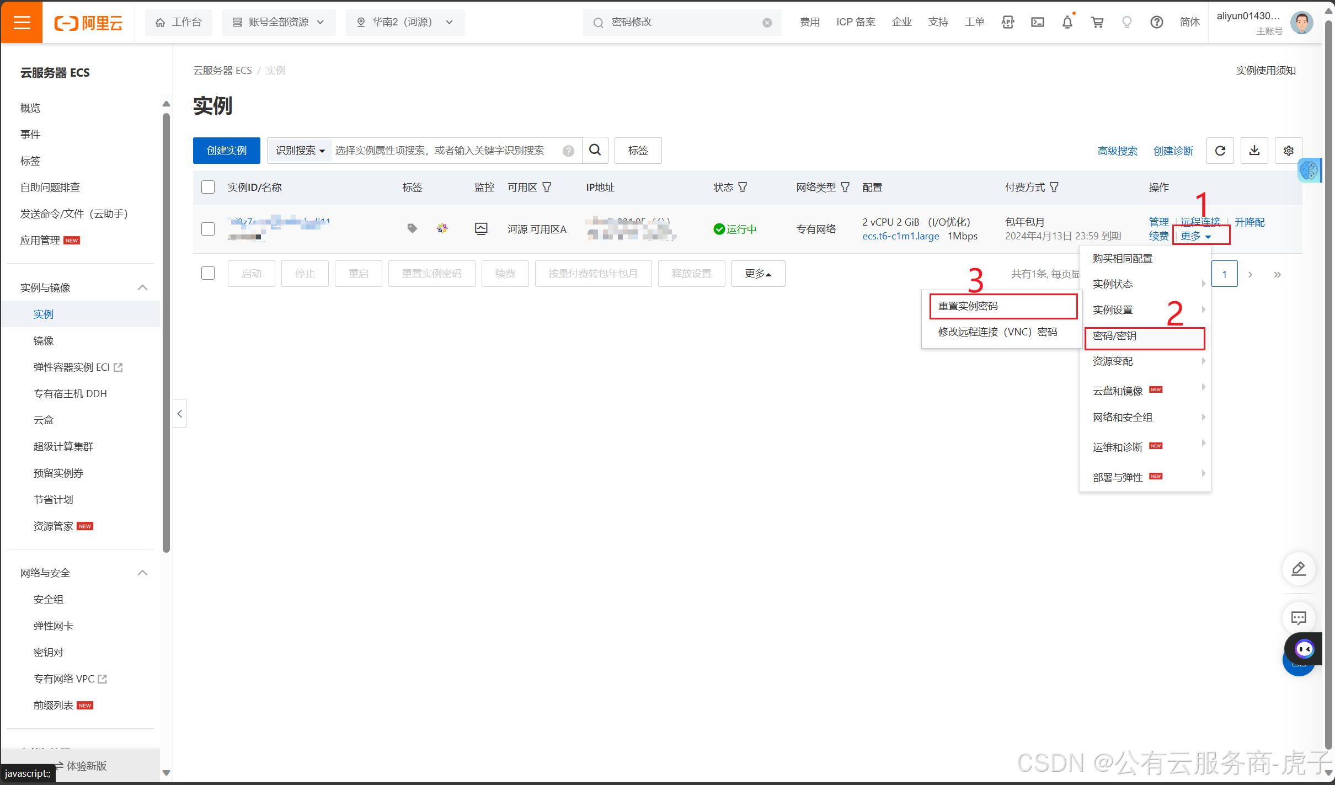1335x785 pixels.
Task: Select the instance row checkbox
Action: pos(208,229)
